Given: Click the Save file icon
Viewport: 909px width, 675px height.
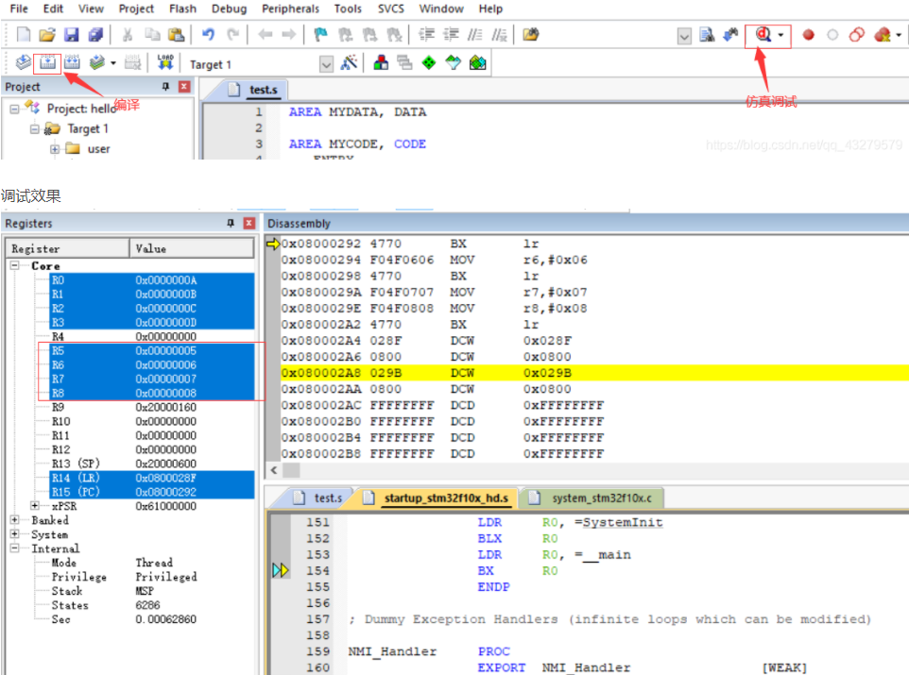Looking at the screenshot, I should click(72, 35).
